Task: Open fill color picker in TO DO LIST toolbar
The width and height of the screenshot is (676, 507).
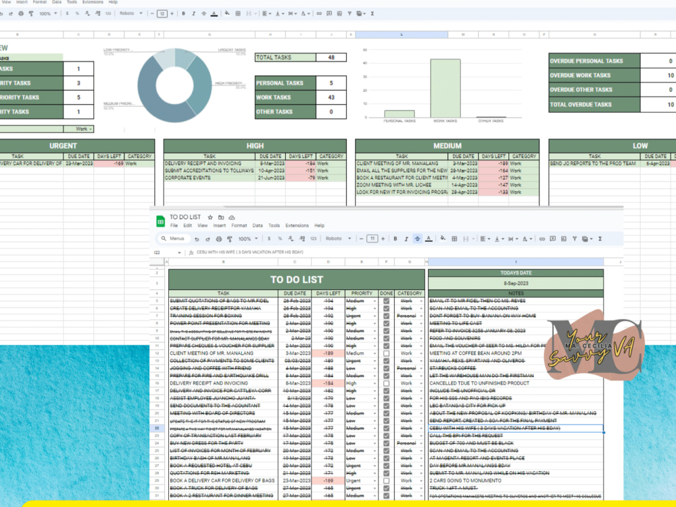Action: click(x=443, y=238)
